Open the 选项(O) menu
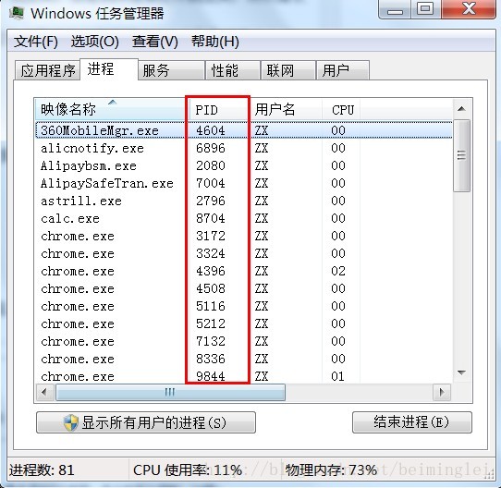501x488 pixels. 95,42
